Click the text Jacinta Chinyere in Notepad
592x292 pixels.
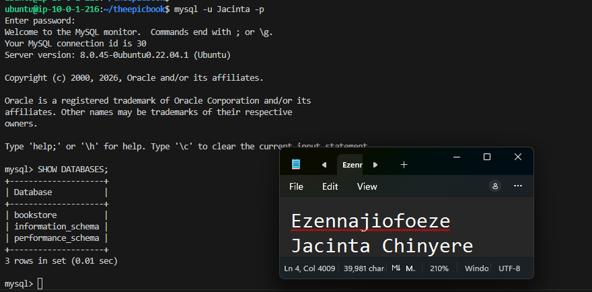coord(381,246)
